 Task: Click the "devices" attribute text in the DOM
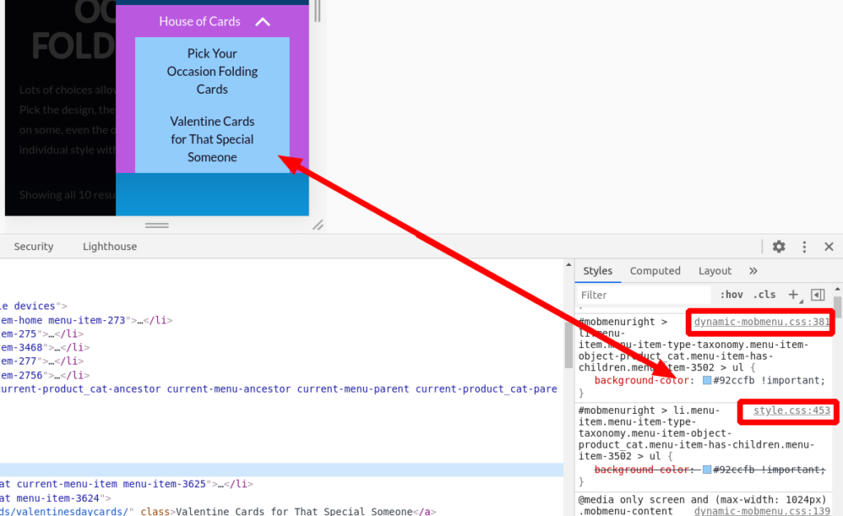point(35,306)
